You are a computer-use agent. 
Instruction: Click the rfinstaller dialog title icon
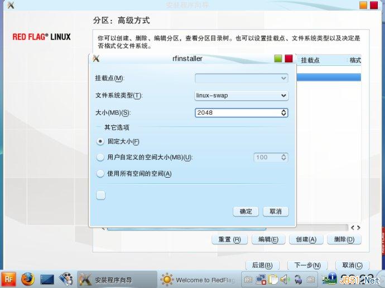point(96,58)
